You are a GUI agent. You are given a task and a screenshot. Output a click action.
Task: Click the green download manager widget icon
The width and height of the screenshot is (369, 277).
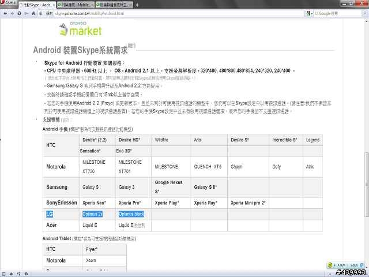[x=330, y=265]
